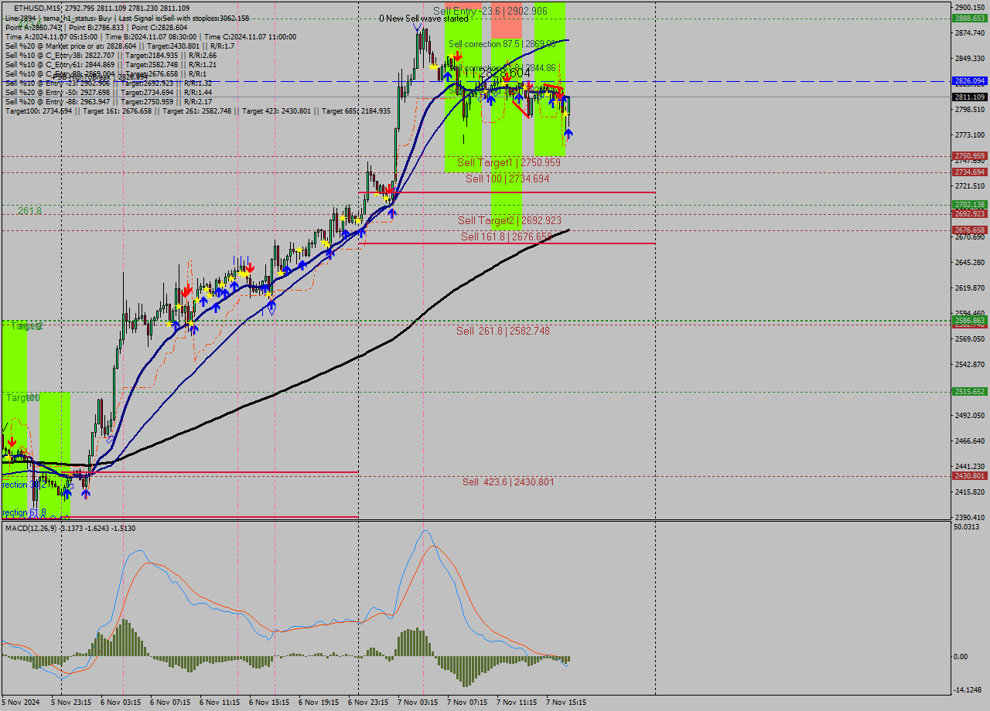Select the 'Sell 100 | 2734.694' label
This screenshot has height=711, width=990.
(x=507, y=179)
